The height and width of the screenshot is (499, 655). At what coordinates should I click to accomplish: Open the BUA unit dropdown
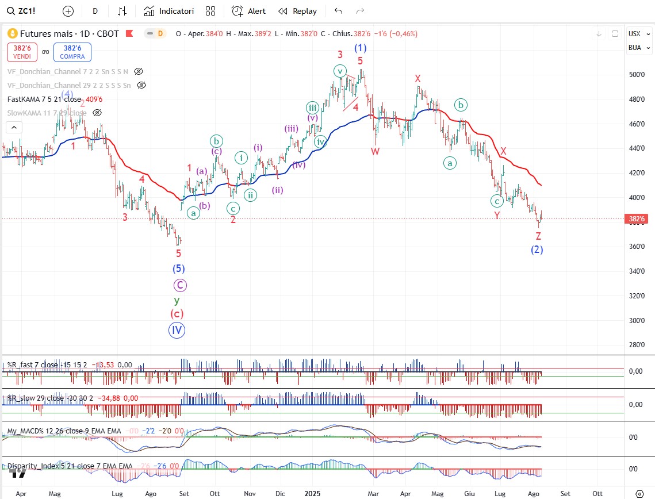pos(635,48)
